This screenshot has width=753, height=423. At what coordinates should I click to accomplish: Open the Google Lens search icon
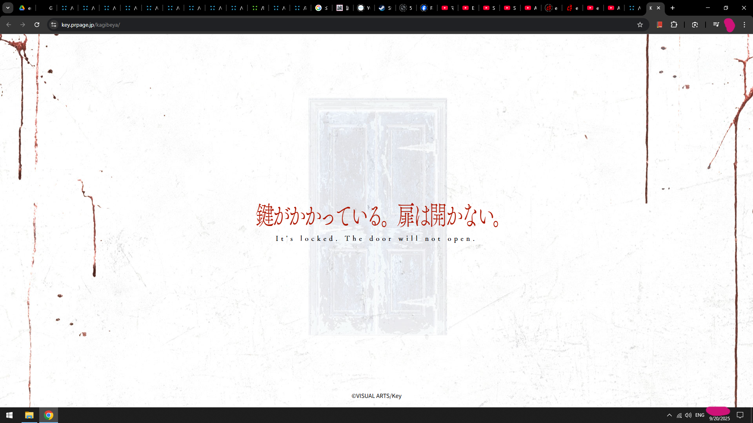click(695, 25)
